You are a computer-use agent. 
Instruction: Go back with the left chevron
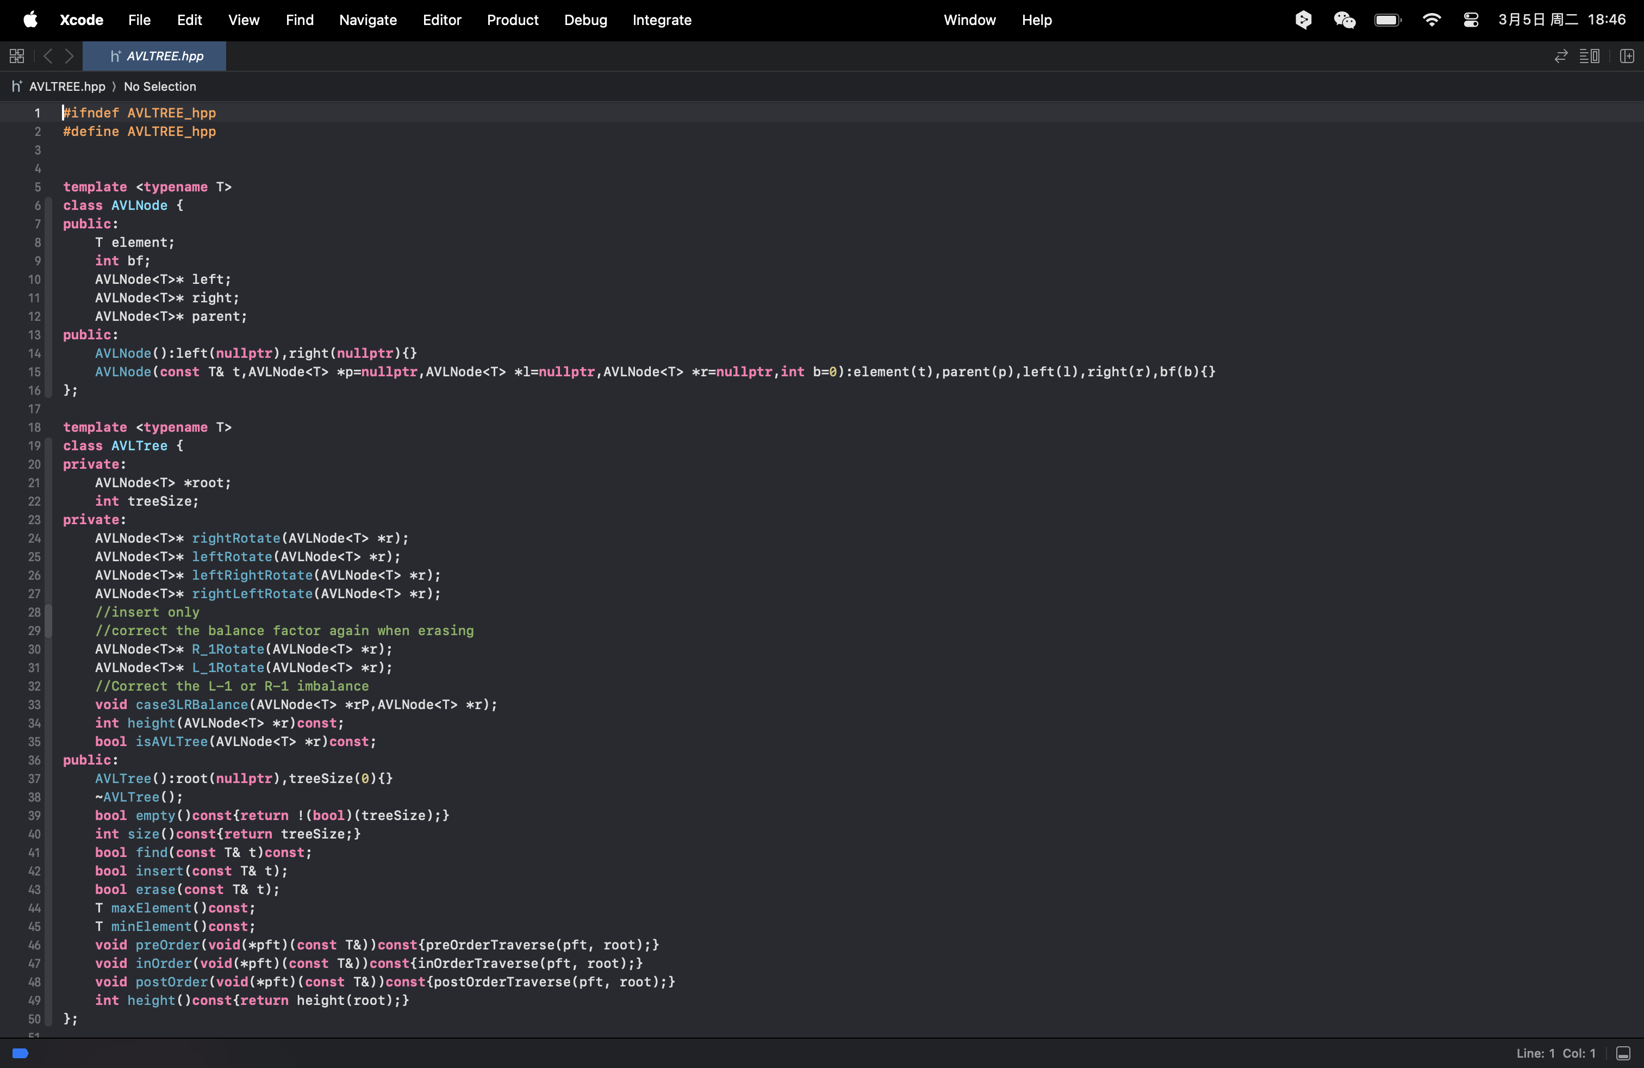click(x=48, y=56)
